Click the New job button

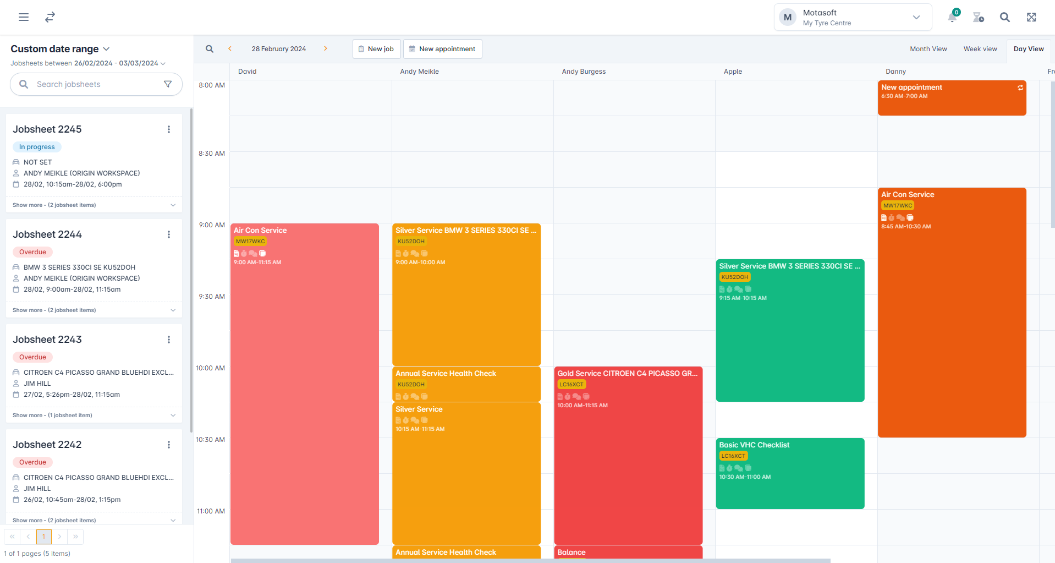[x=376, y=49]
